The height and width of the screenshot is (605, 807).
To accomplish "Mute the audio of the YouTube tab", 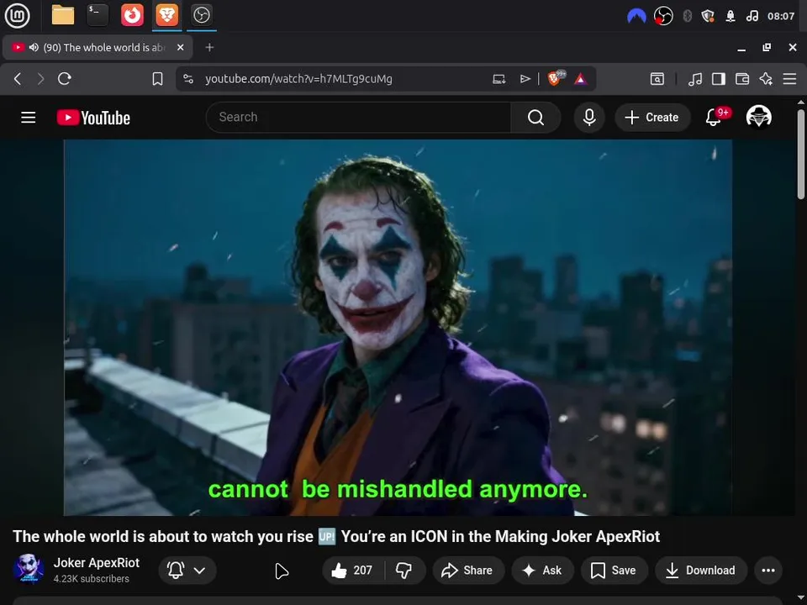I will tap(34, 47).
